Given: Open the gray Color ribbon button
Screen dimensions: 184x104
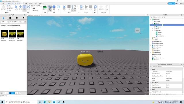Looking at the screenshot, I should point(69,7).
